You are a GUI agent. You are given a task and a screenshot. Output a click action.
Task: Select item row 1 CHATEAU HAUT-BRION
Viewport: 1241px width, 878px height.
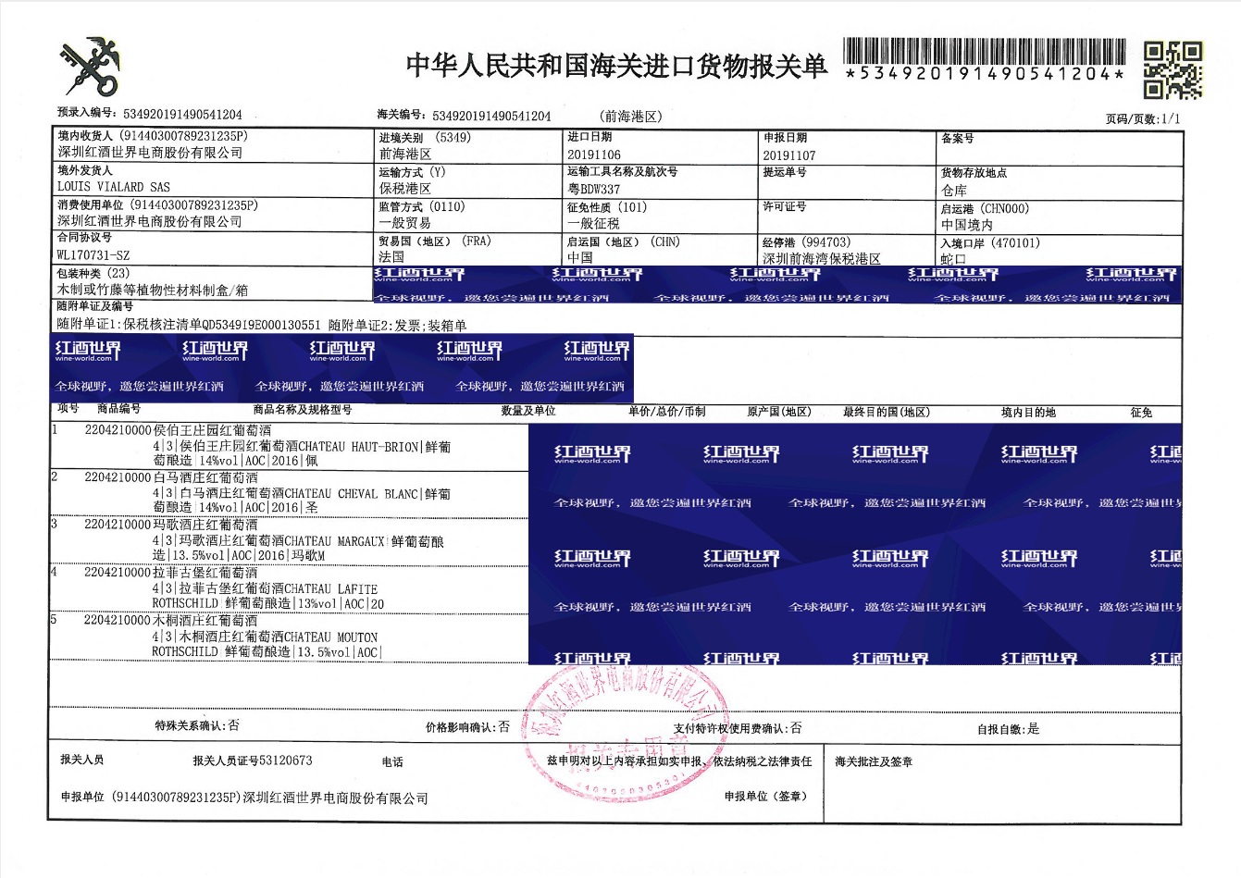coord(301,446)
